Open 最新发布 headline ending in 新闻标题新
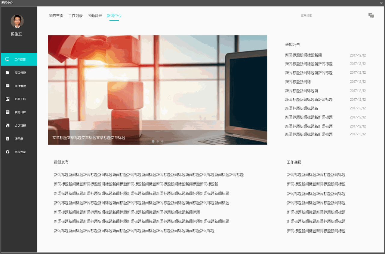The image size is (385, 254). tap(136, 184)
